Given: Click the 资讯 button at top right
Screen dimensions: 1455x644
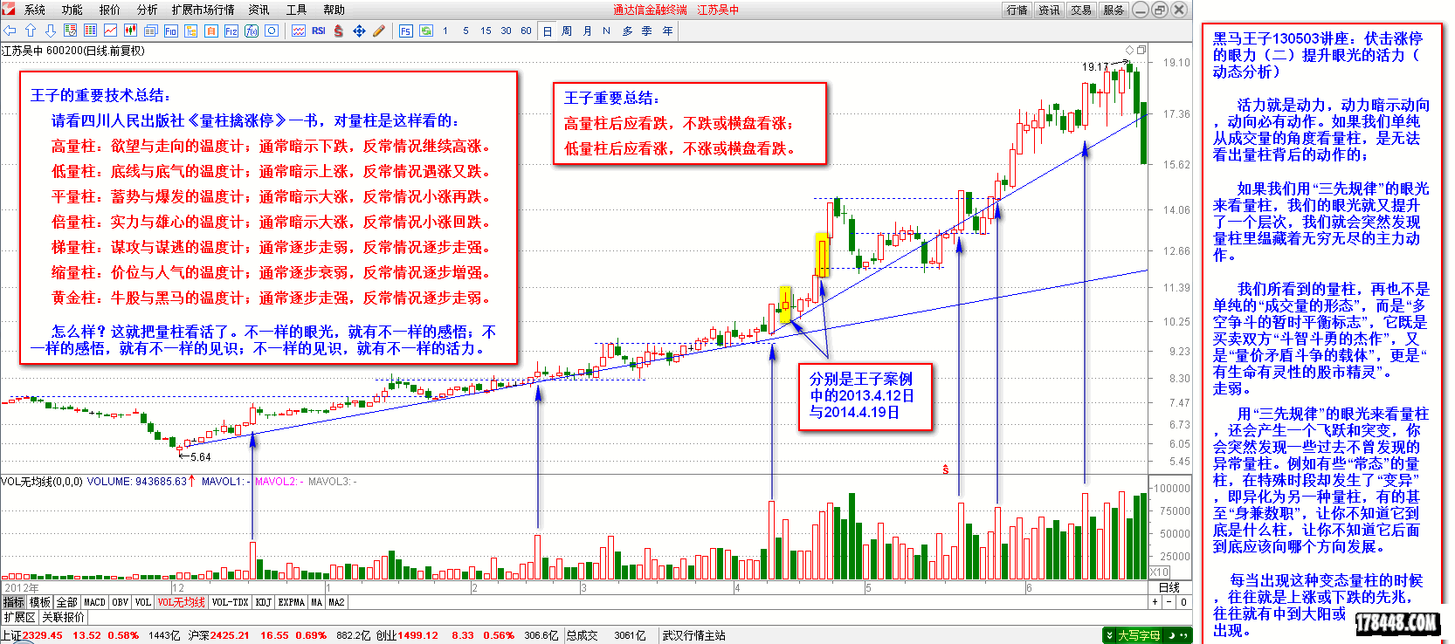Looking at the screenshot, I should click(x=1049, y=10).
